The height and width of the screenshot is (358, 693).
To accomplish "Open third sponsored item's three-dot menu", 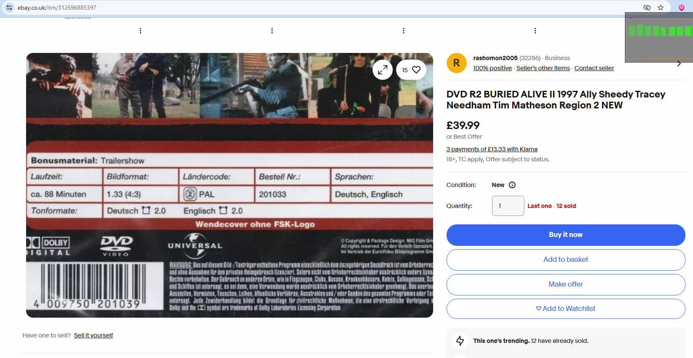I will pos(404,31).
